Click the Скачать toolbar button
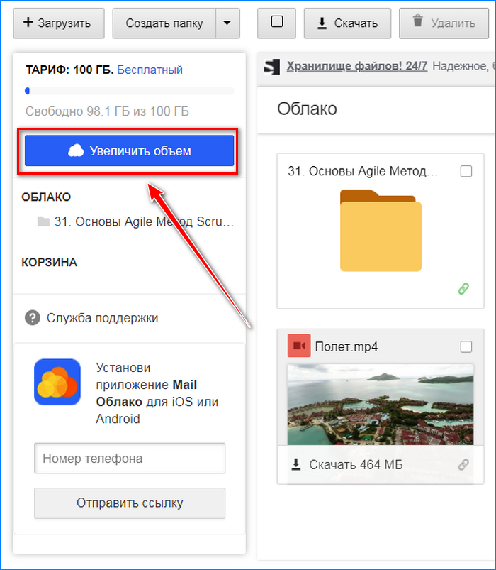 347,23
